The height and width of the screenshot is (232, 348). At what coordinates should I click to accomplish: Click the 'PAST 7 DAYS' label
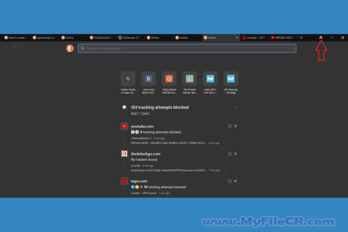point(140,114)
